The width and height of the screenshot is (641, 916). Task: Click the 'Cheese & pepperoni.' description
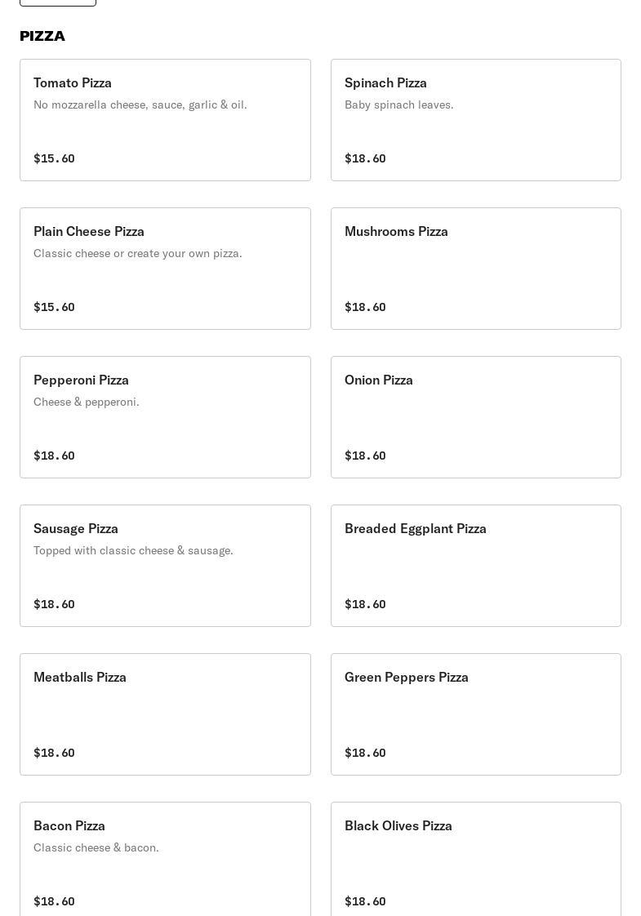[x=87, y=402]
